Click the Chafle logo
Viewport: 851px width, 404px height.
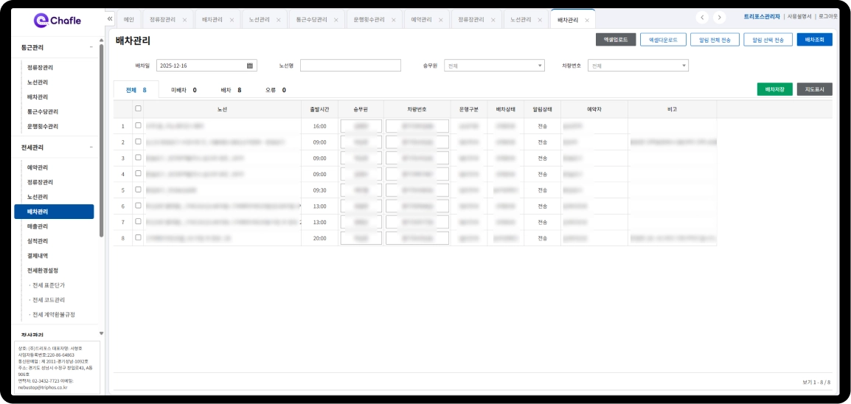tap(58, 20)
